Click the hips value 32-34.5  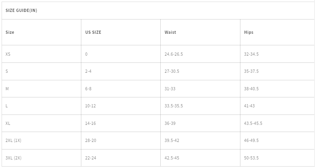click(251, 54)
